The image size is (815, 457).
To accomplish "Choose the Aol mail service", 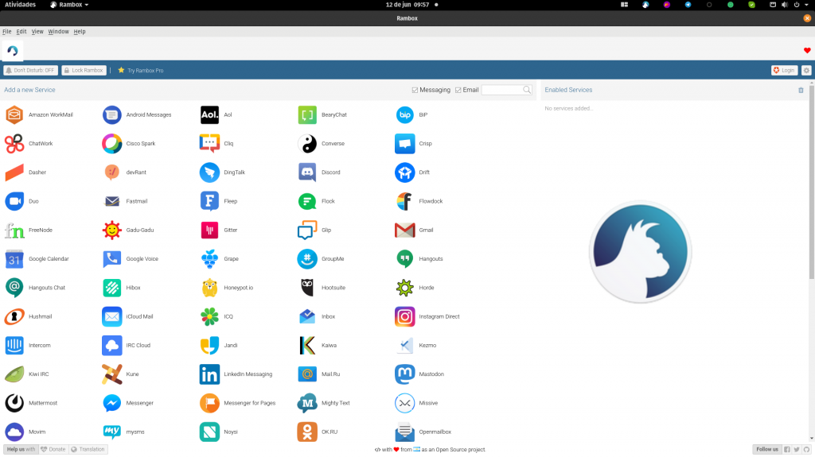I will point(216,114).
